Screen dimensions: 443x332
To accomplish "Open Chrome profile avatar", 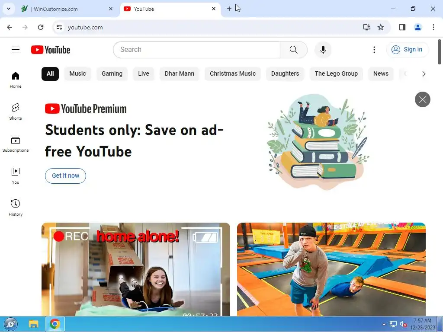I will [x=418, y=27].
